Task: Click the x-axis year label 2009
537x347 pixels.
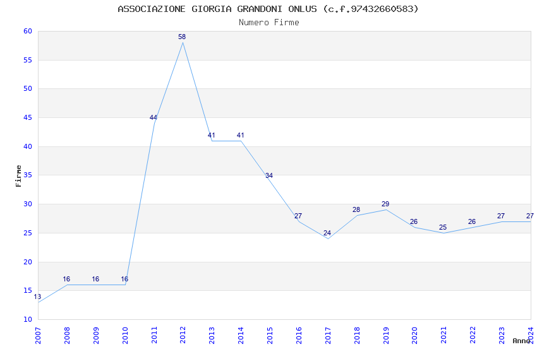Action: point(96,335)
